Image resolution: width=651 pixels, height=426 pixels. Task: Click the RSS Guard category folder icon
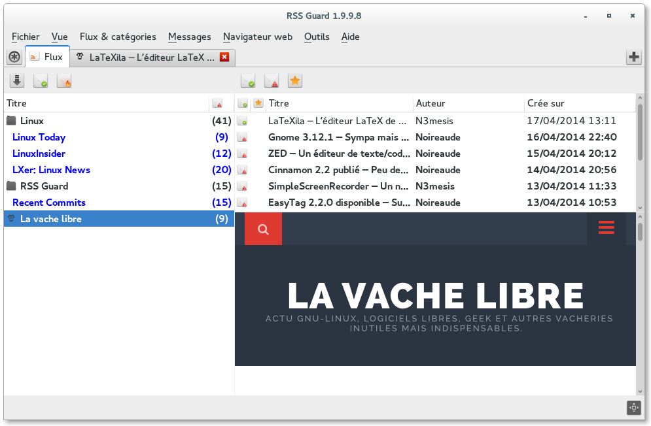(x=12, y=186)
